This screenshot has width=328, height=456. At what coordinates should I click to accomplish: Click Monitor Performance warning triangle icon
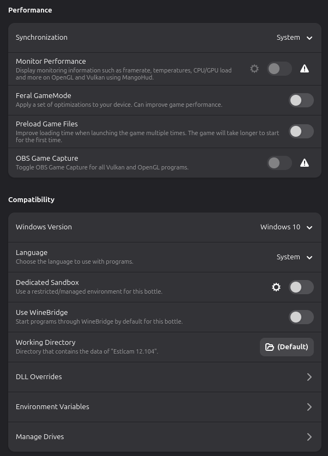click(x=305, y=69)
